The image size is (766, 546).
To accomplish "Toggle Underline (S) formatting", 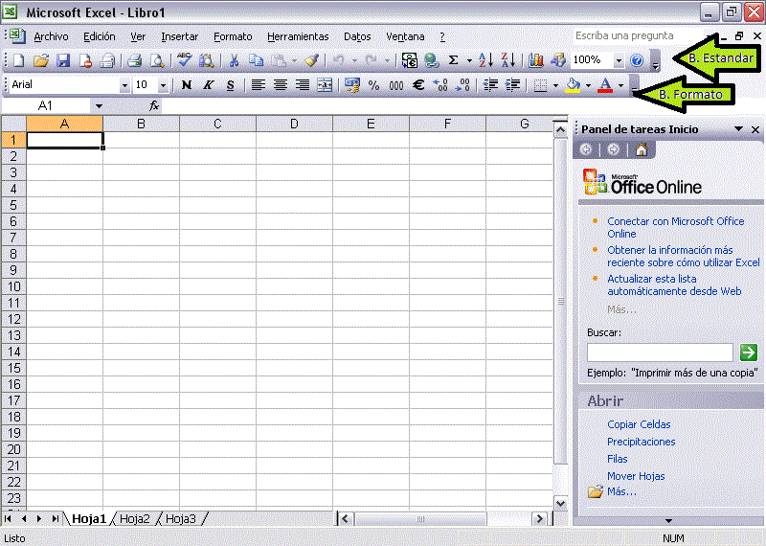I will click(231, 85).
